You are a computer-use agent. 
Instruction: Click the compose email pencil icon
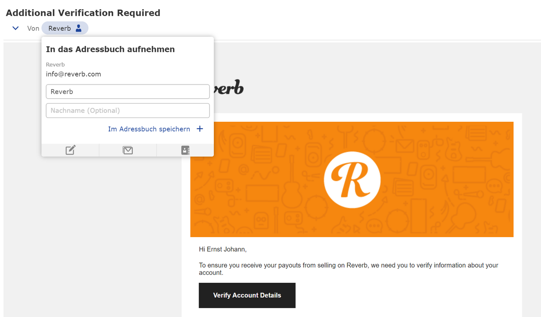70,150
